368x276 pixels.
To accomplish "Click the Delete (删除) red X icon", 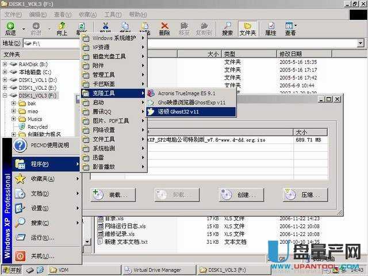I will click(x=164, y=29).
